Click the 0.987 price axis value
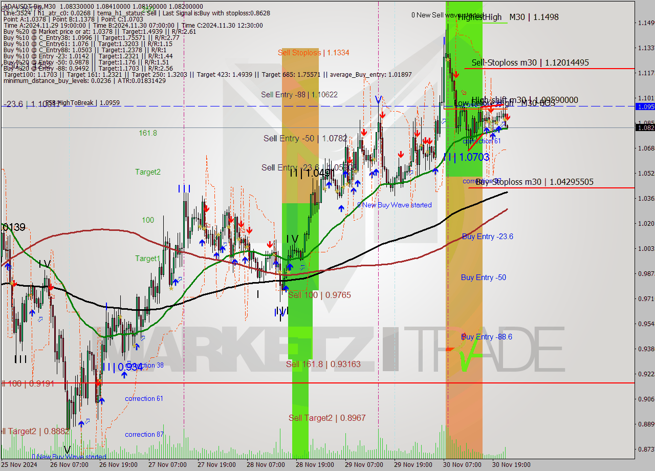This screenshot has height=471, width=655. [646, 273]
